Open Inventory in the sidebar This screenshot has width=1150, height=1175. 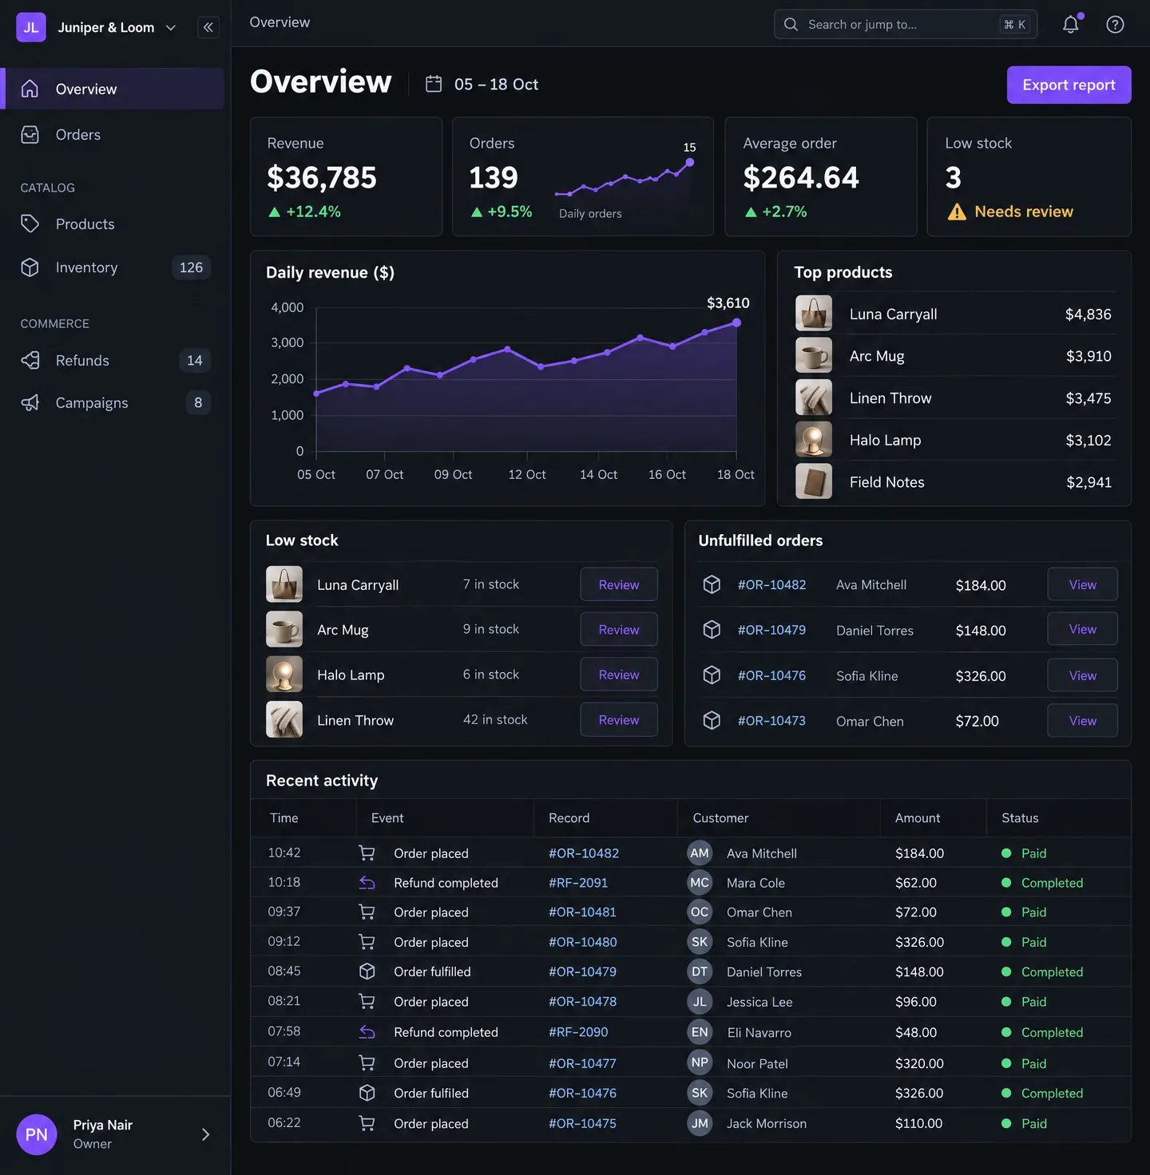click(x=113, y=267)
